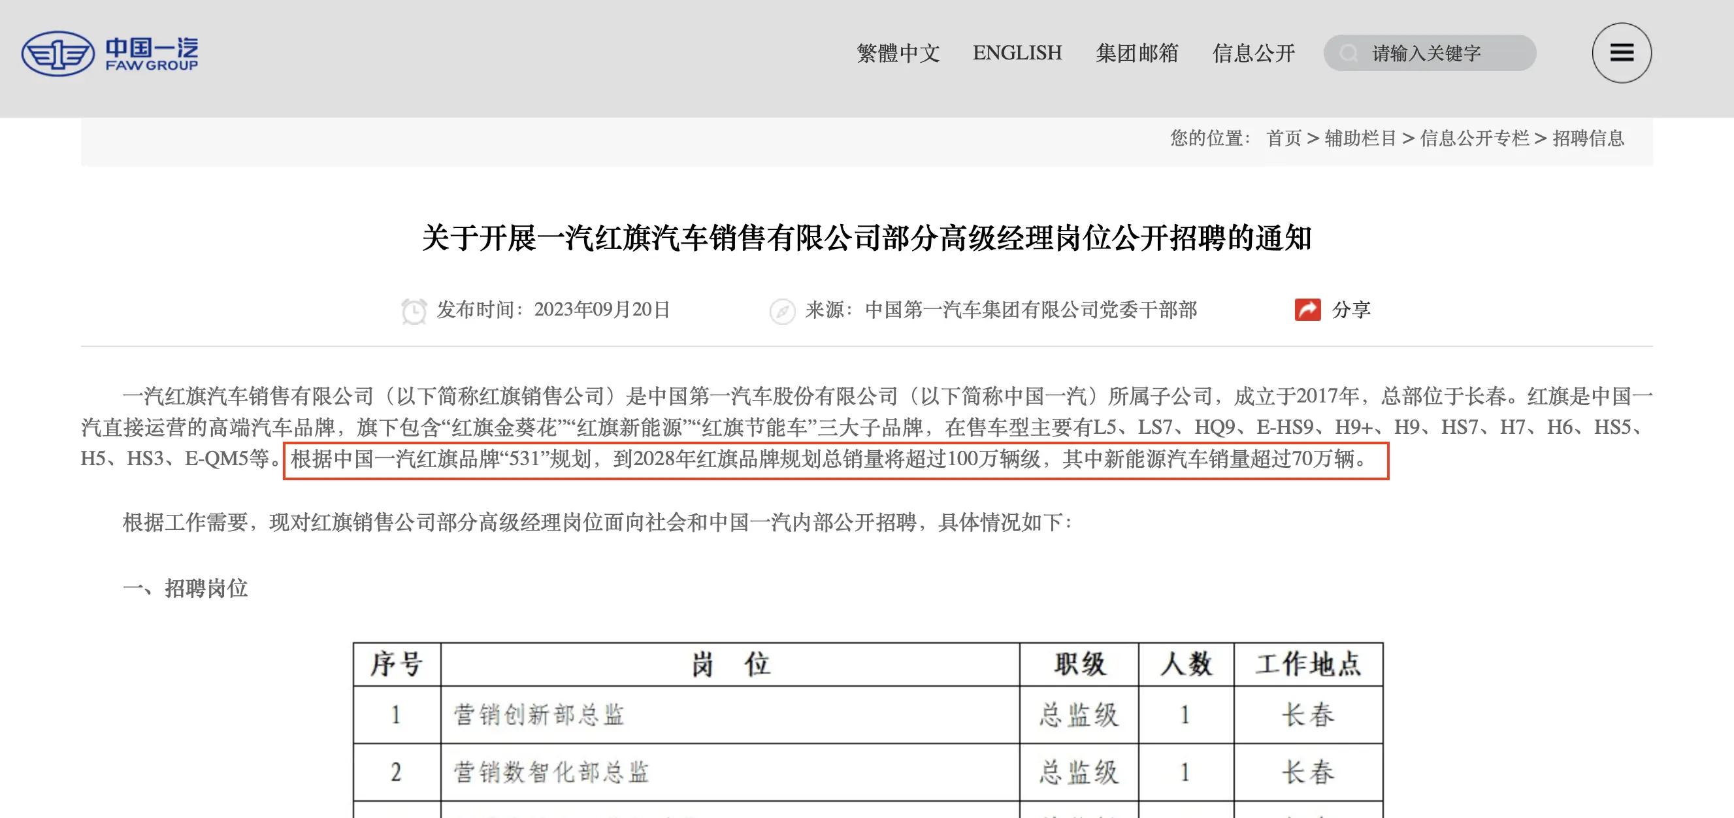Click the clock icon beside publish time

tap(414, 311)
